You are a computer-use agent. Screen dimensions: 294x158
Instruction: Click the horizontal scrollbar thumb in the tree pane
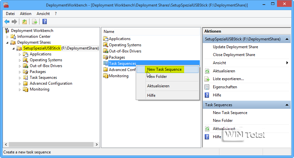click(x=51, y=144)
